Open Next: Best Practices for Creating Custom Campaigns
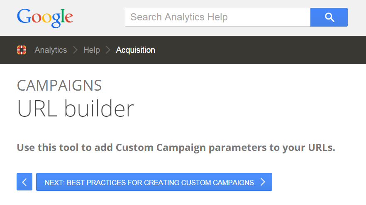Image resolution: width=366 pixels, height=205 pixels. click(x=154, y=182)
